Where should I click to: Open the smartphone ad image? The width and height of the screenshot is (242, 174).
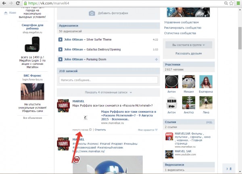click(32, 44)
